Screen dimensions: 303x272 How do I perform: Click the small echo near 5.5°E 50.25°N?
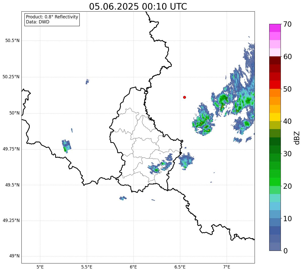(87, 82)
